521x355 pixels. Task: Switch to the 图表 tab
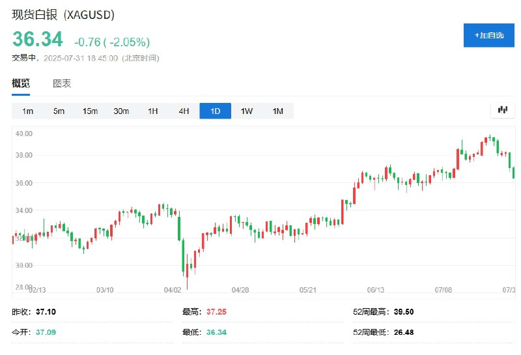coord(62,83)
